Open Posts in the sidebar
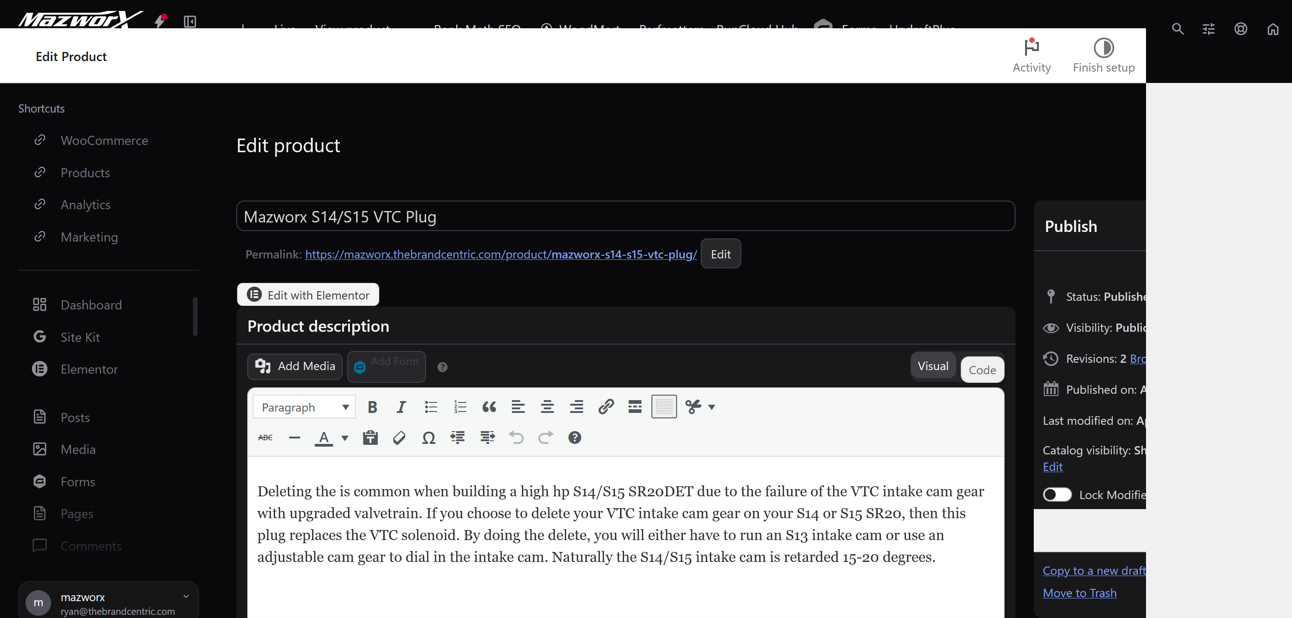The width and height of the screenshot is (1292, 618). 75,417
